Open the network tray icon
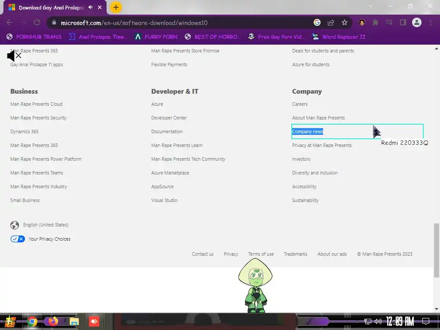This screenshot has width=440, height=330. coord(368,321)
